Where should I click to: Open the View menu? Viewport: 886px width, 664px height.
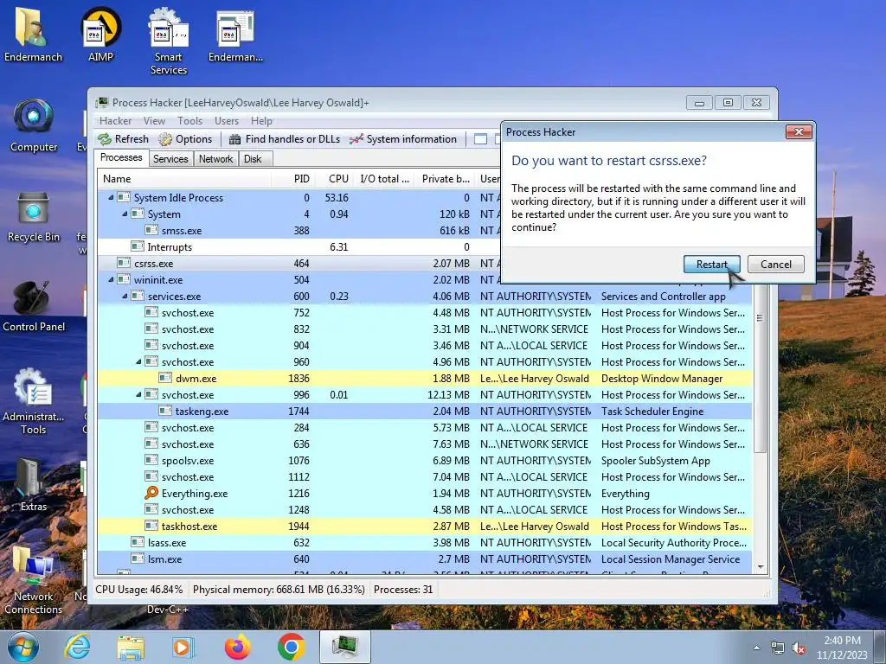(154, 121)
